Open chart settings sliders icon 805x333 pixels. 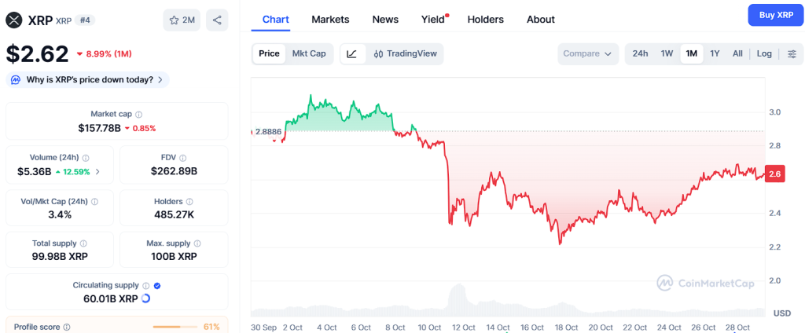click(792, 54)
